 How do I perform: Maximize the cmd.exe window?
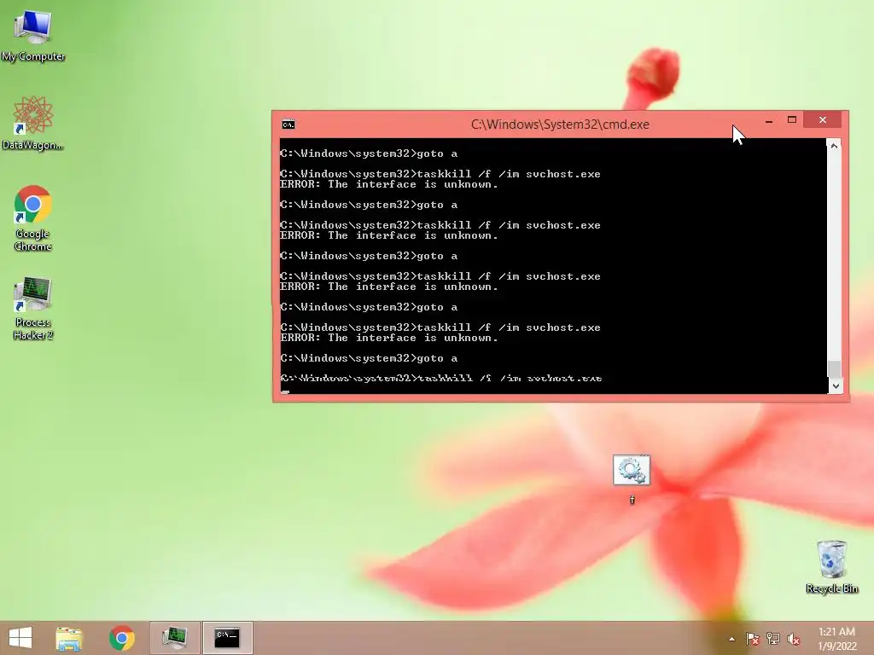pyautogui.click(x=791, y=119)
